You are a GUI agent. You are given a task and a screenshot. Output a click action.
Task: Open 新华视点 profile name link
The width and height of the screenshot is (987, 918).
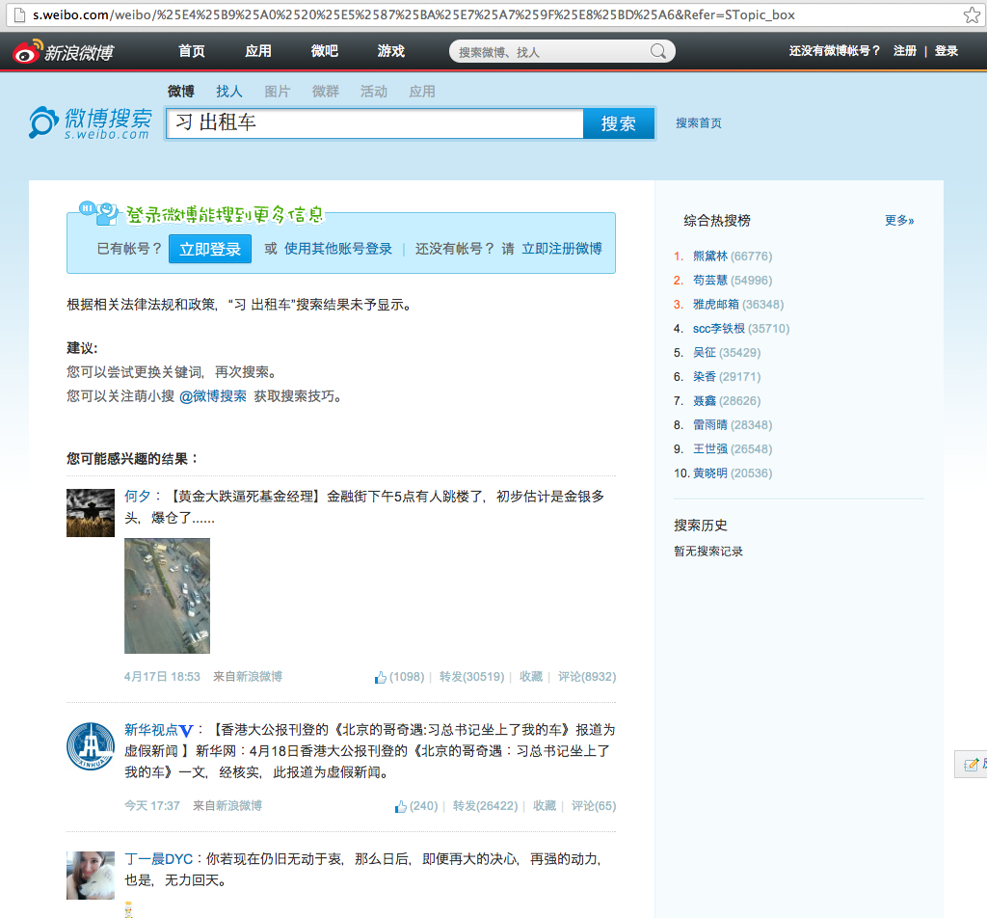coord(151,730)
